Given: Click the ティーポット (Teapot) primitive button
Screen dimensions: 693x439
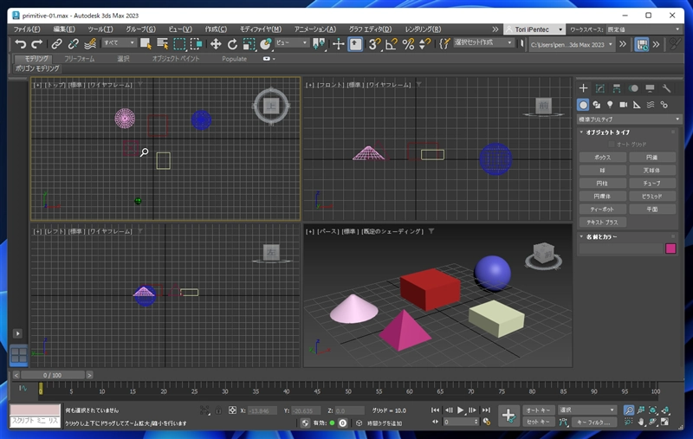Looking at the screenshot, I should tap(602, 209).
